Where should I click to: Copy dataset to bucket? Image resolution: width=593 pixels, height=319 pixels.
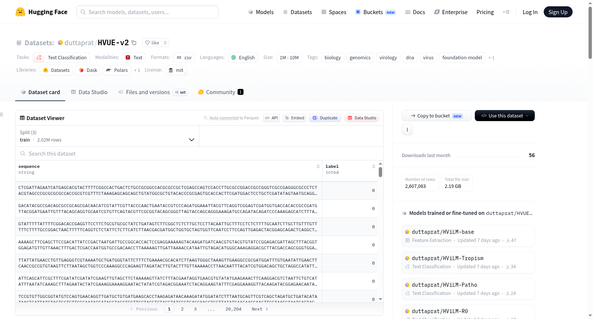(x=437, y=116)
